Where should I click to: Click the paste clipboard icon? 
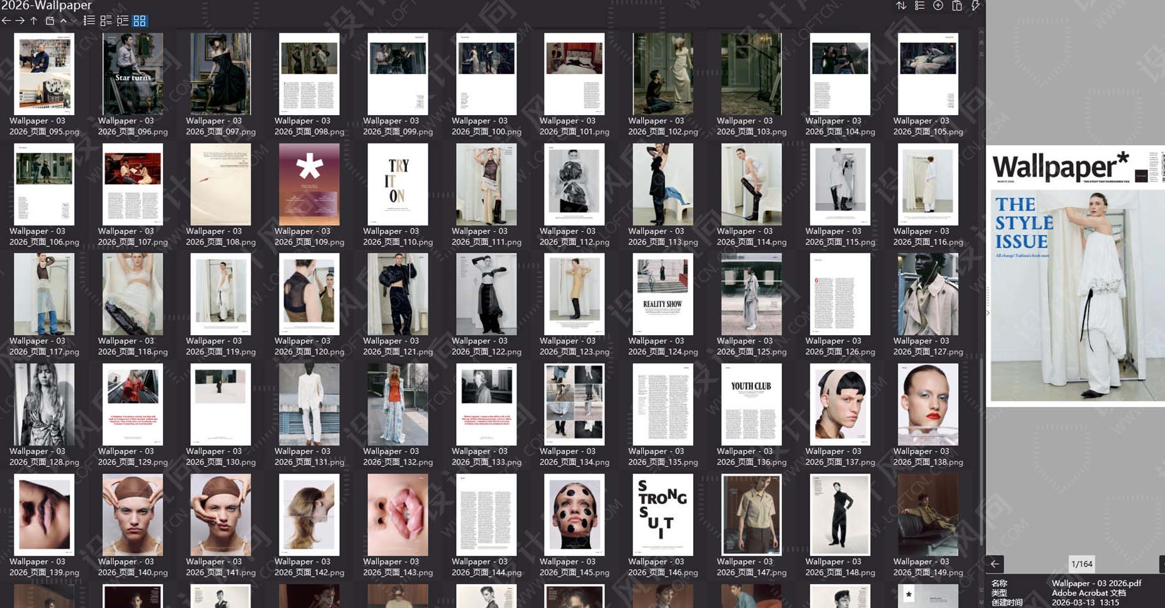coord(957,6)
